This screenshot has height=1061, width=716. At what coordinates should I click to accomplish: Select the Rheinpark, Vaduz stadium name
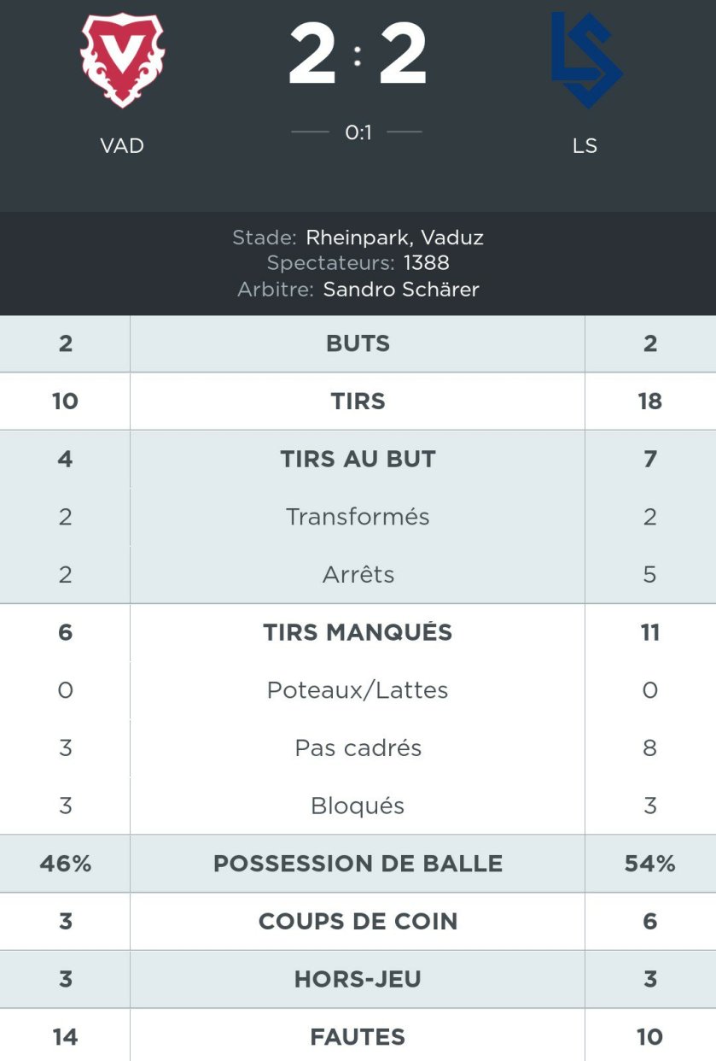point(394,237)
